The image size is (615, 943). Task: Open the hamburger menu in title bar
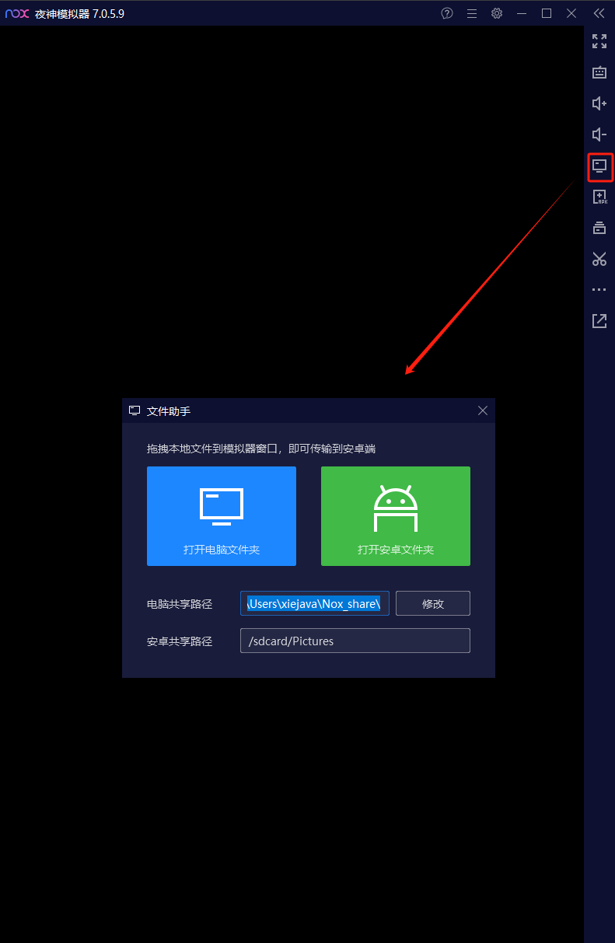[x=472, y=13]
